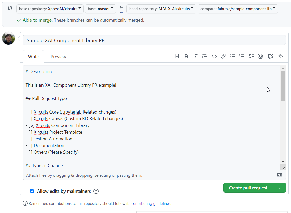
Task: Insert a numbered list
Action: click(242, 56)
